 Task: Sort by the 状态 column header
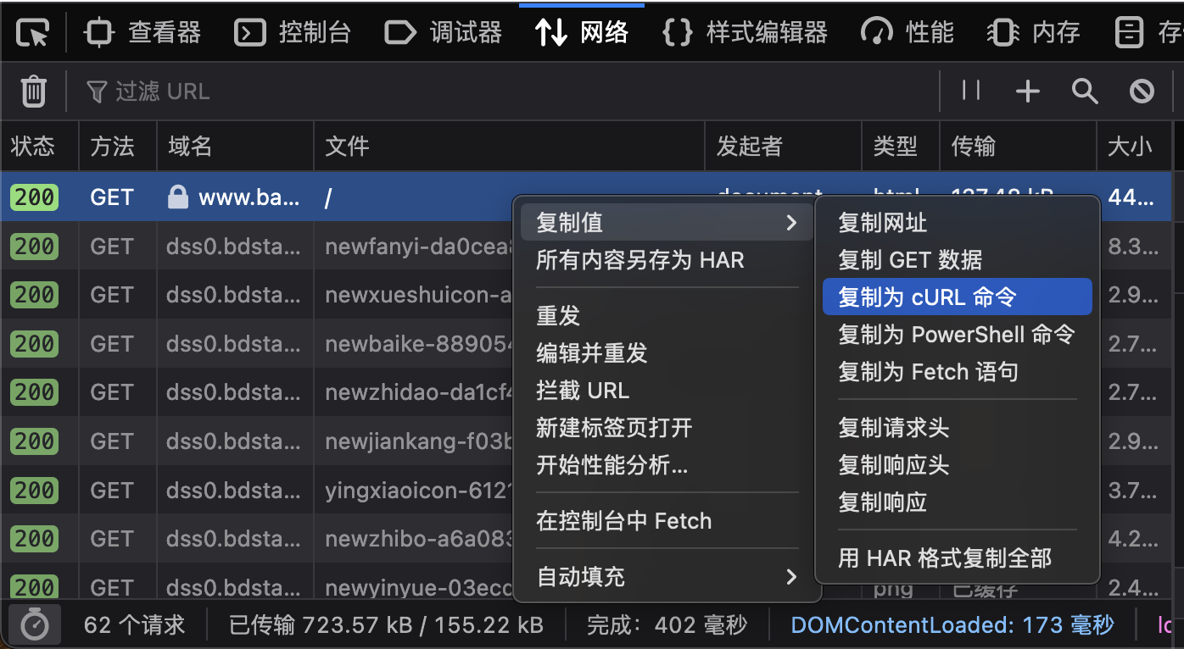[x=39, y=147]
